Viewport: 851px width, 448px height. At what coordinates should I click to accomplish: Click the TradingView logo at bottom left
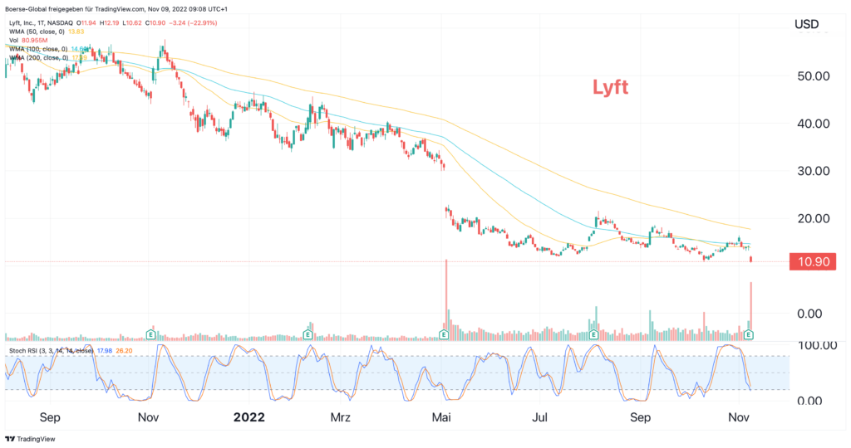31,439
